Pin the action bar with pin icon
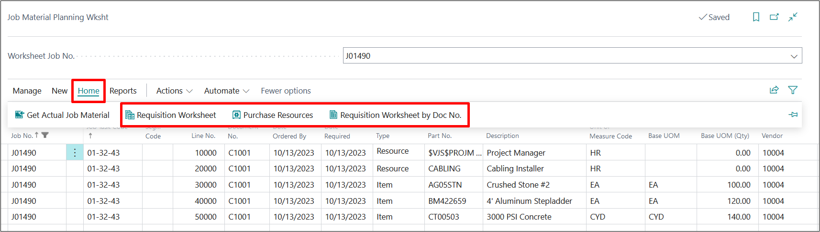820x232 pixels. 793,115
